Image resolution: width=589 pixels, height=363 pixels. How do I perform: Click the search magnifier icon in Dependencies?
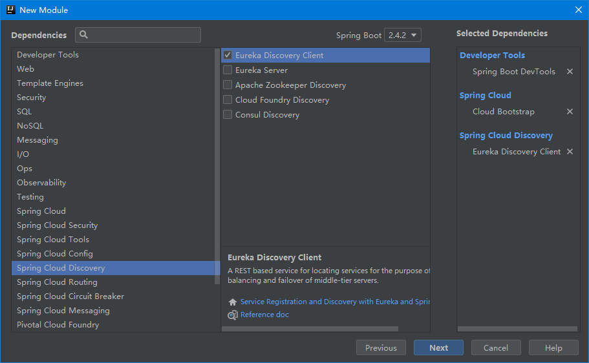tap(83, 34)
